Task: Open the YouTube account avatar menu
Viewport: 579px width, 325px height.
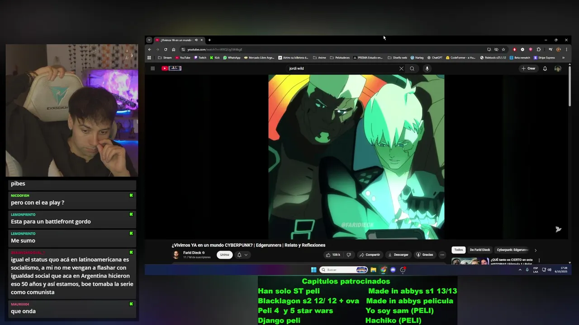Action: pos(558,69)
